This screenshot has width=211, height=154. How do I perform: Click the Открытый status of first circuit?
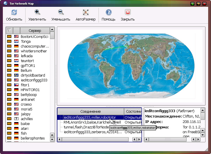133,118
